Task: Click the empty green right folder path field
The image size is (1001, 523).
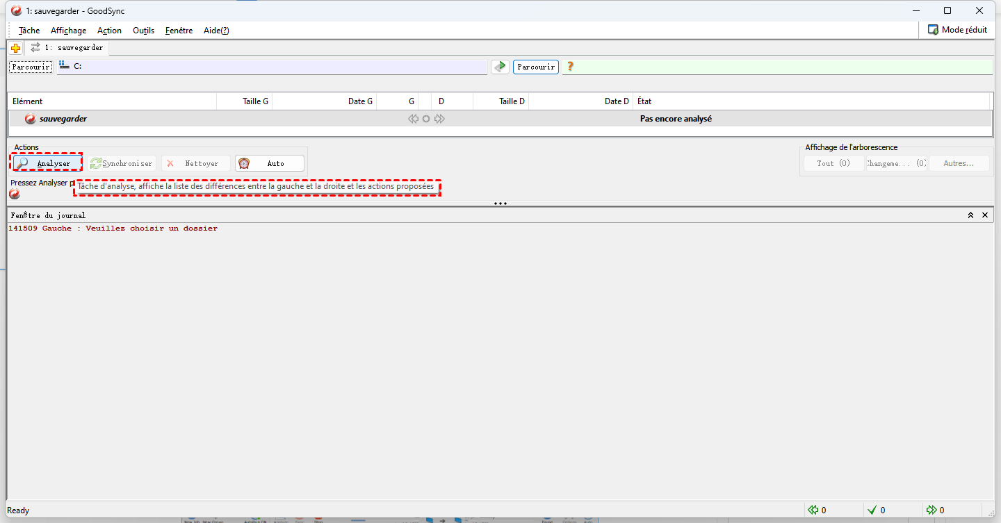Action: pyautogui.click(x=777, y=67)
